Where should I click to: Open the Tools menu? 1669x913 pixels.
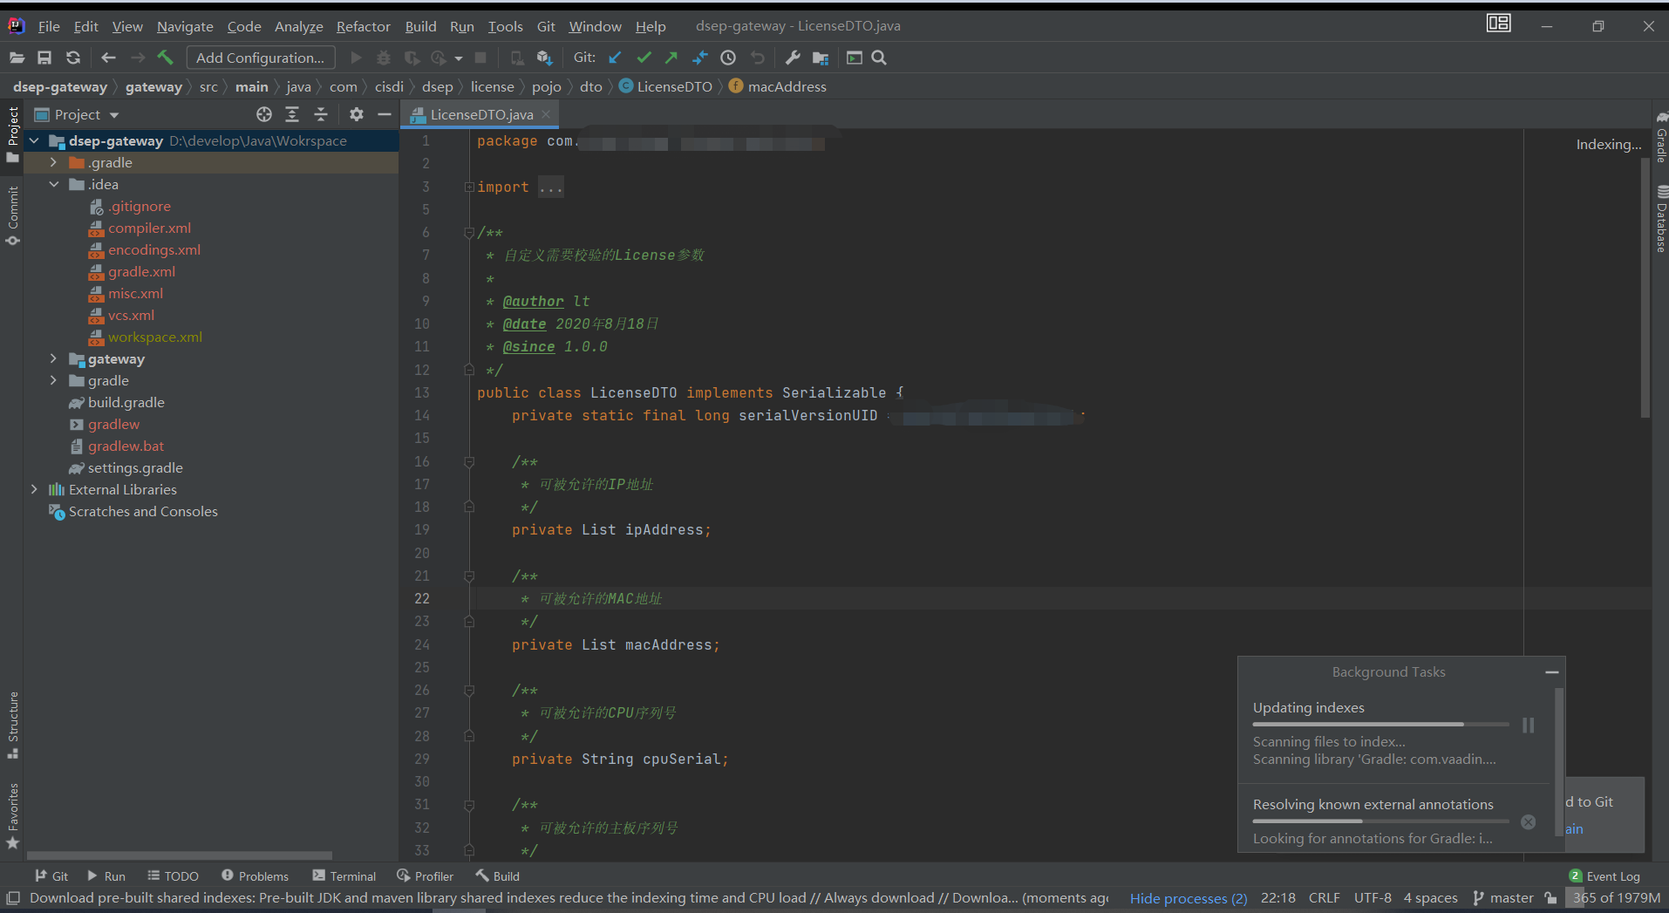pyautogui.click(x=505, y=26)
